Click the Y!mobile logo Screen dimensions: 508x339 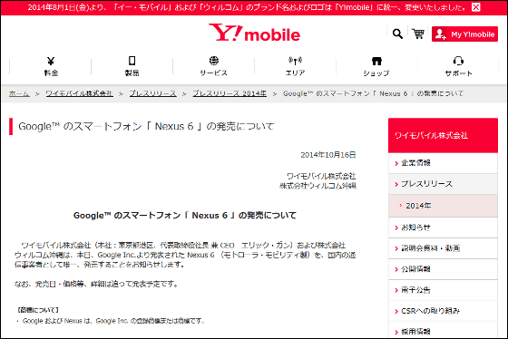pyautogui.click(x=254, y=33)
